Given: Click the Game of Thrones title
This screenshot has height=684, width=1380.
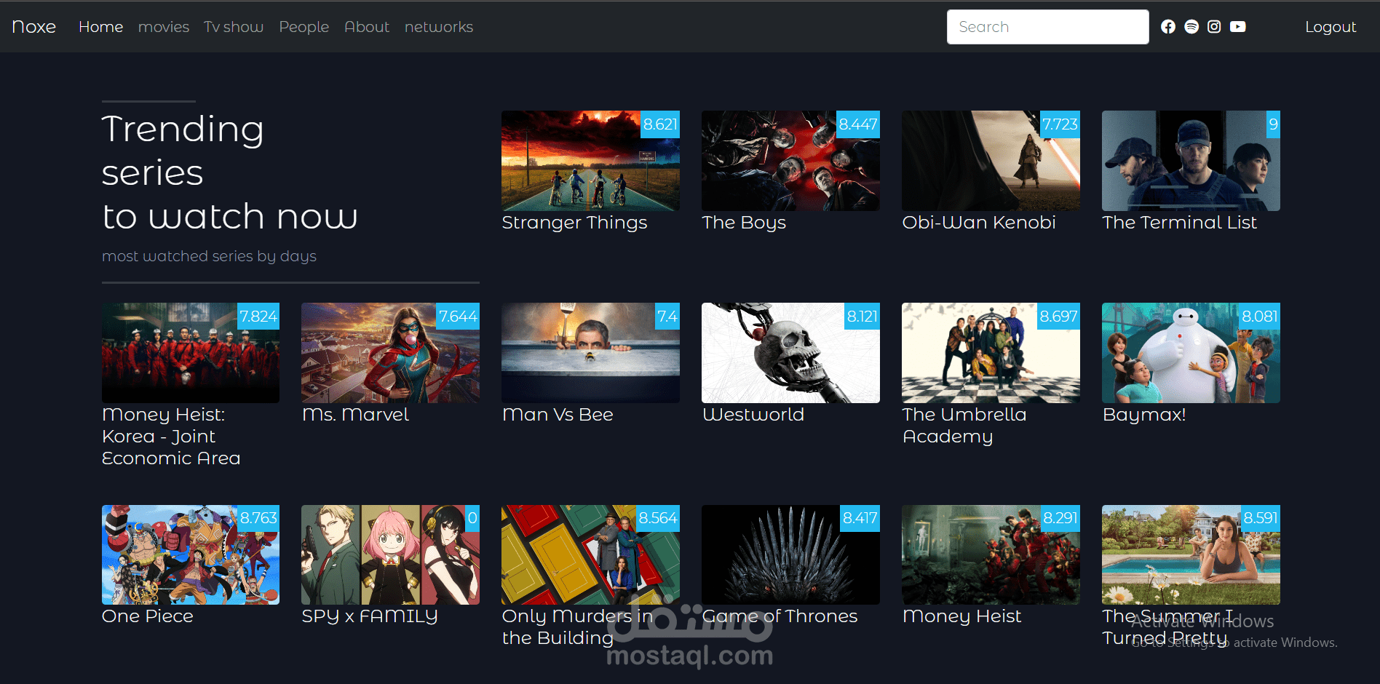Looking at the screenshot, I should point(780,616).
